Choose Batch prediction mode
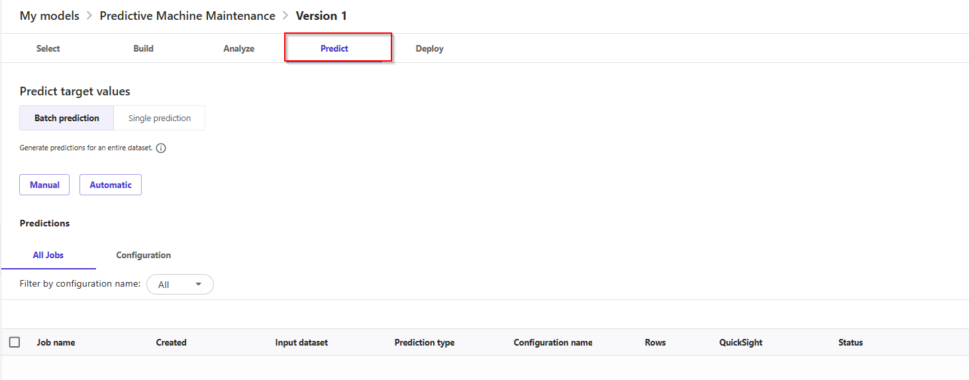Viewport: 969px width, 380px height. (x=67, y=118)
